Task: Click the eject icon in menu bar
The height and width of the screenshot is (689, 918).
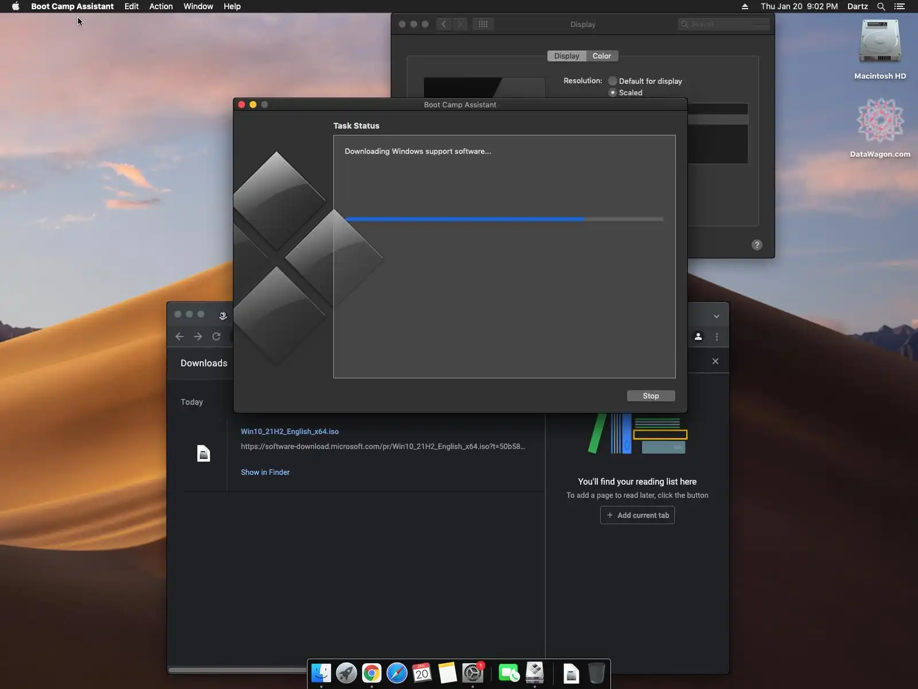Action: tap(745, 6)
